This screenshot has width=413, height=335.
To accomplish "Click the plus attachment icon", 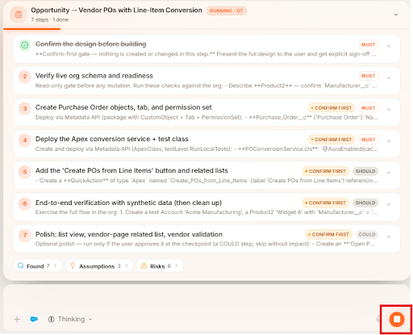I will pos(17,319).
